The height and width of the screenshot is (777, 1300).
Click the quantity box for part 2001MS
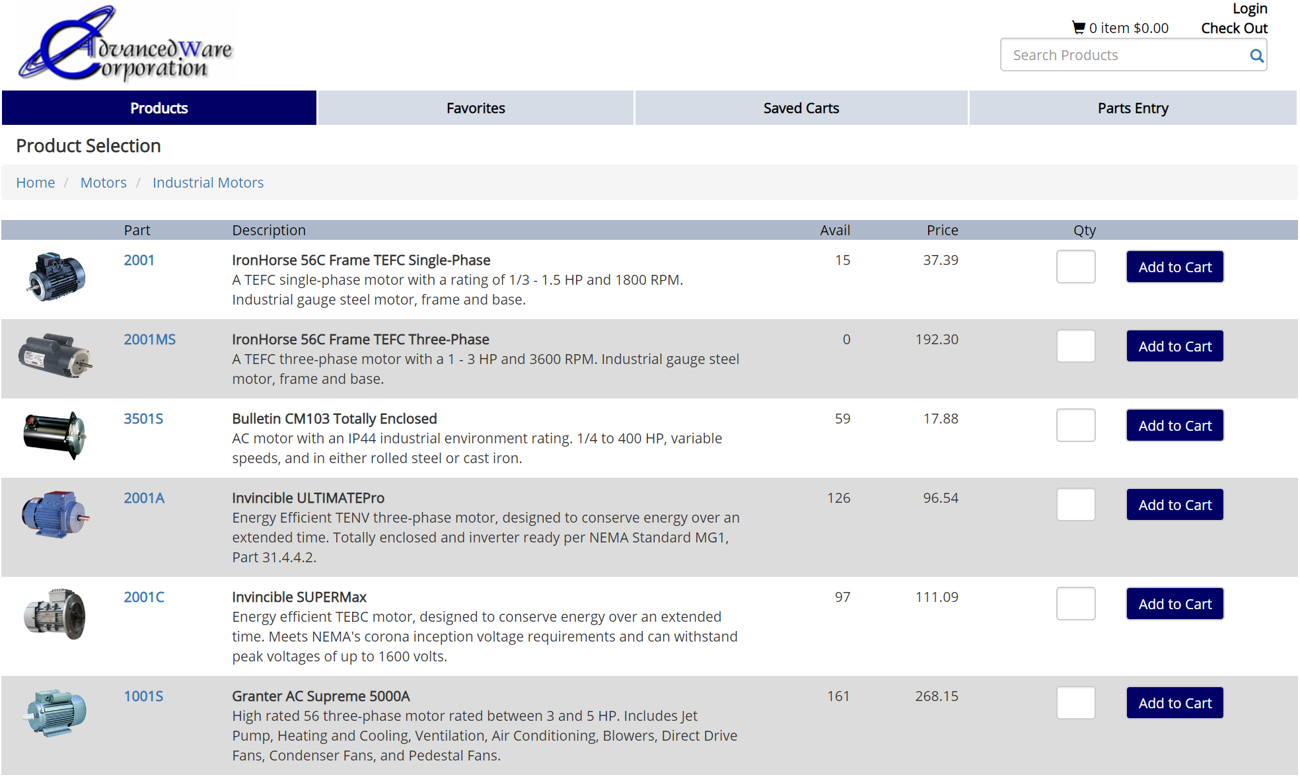[x=1076, y=346]
